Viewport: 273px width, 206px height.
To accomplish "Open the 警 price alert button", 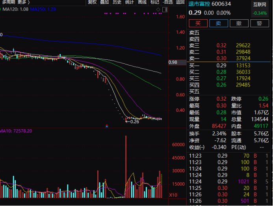I will [259, 23].
